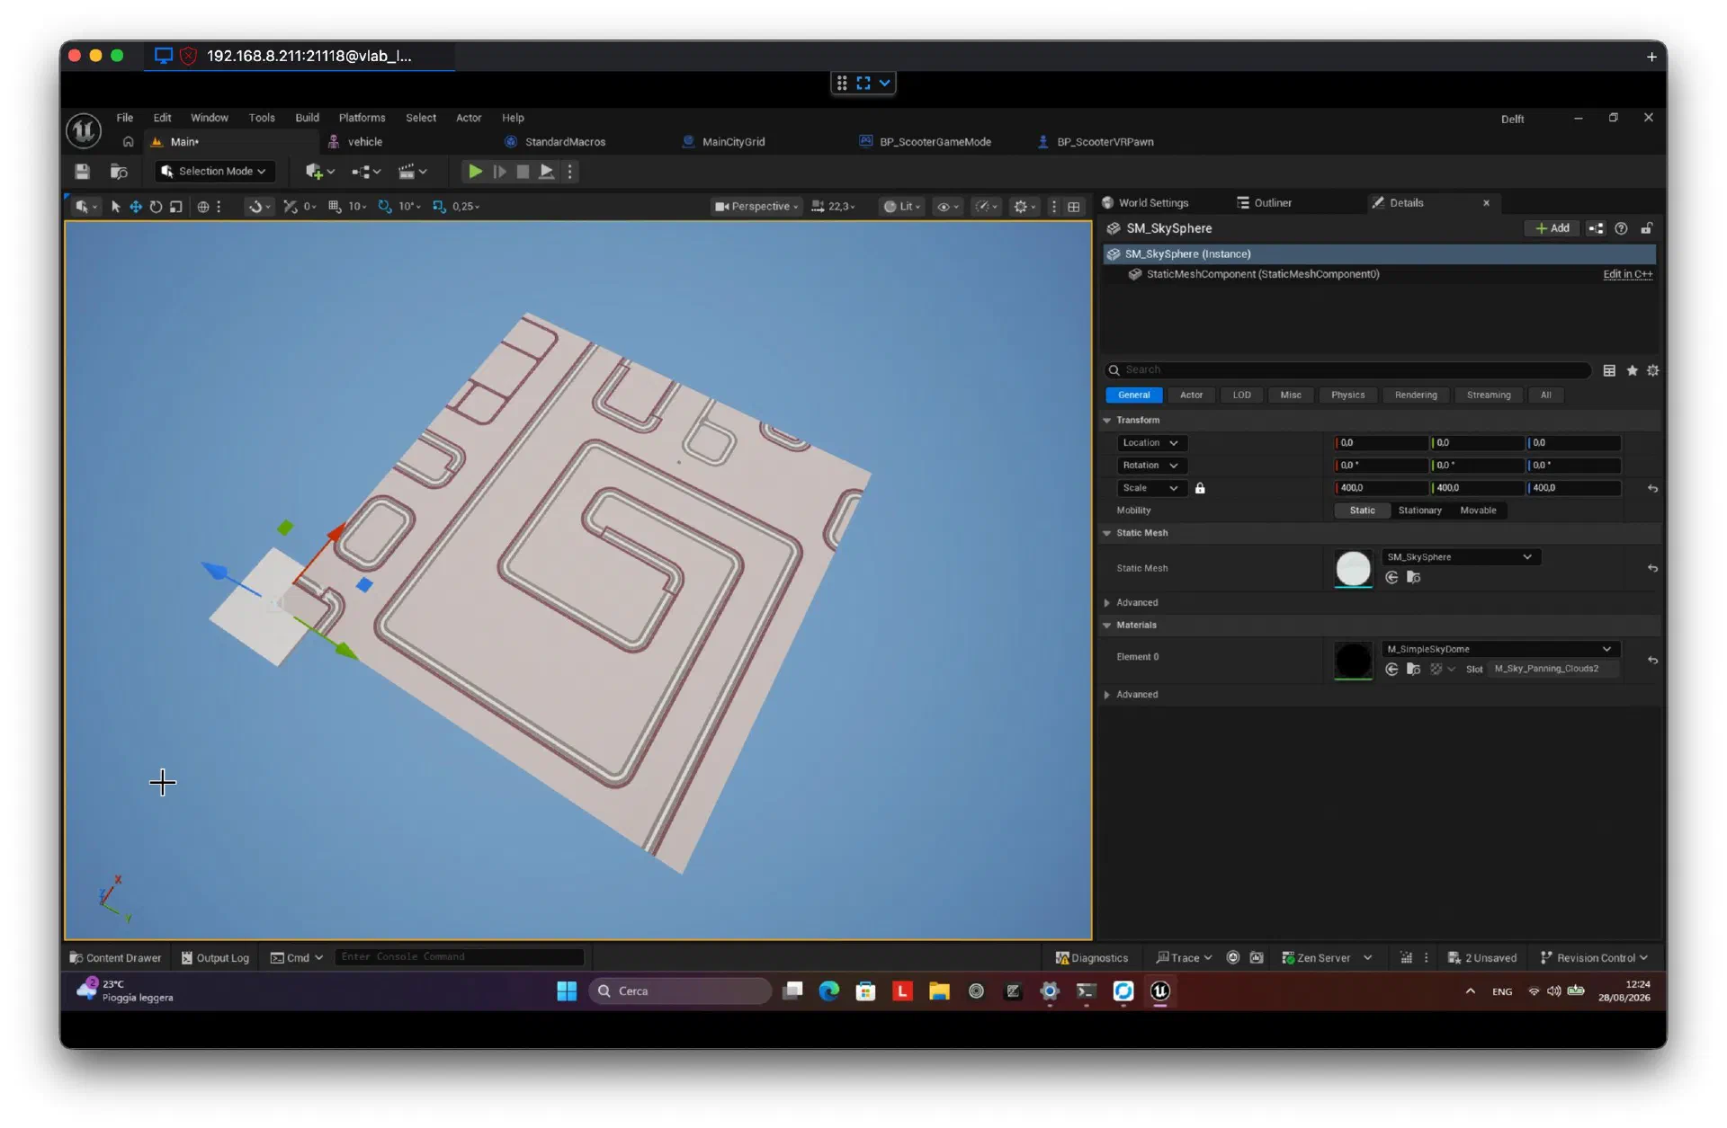1727x1128 pixels.
Task: Open the Platforms menu
Action: [x=362, y=118]
